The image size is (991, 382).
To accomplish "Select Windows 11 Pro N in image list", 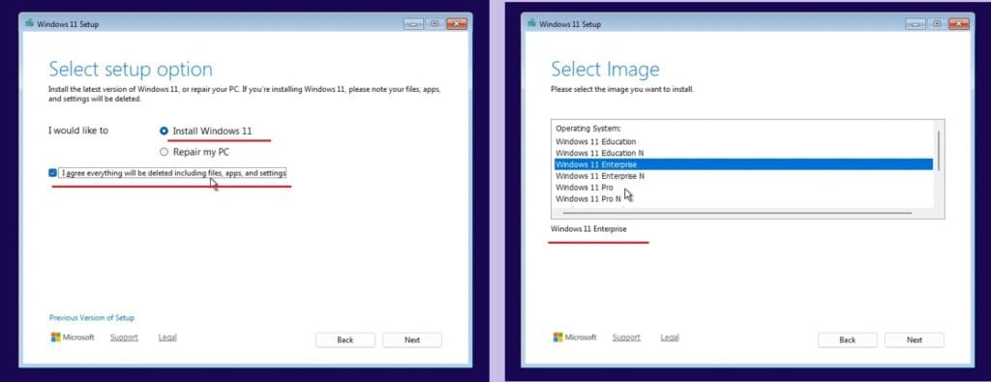I will [743, 198].
